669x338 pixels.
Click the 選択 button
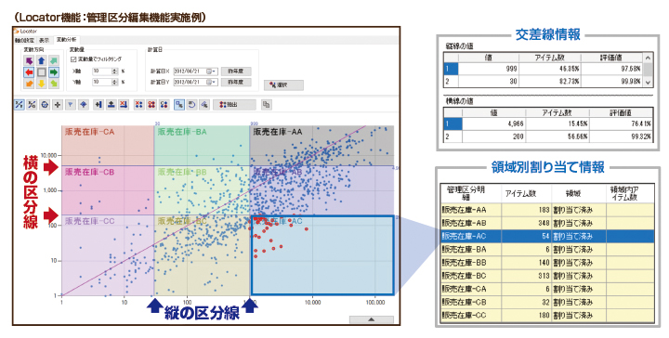click(283, 85)
